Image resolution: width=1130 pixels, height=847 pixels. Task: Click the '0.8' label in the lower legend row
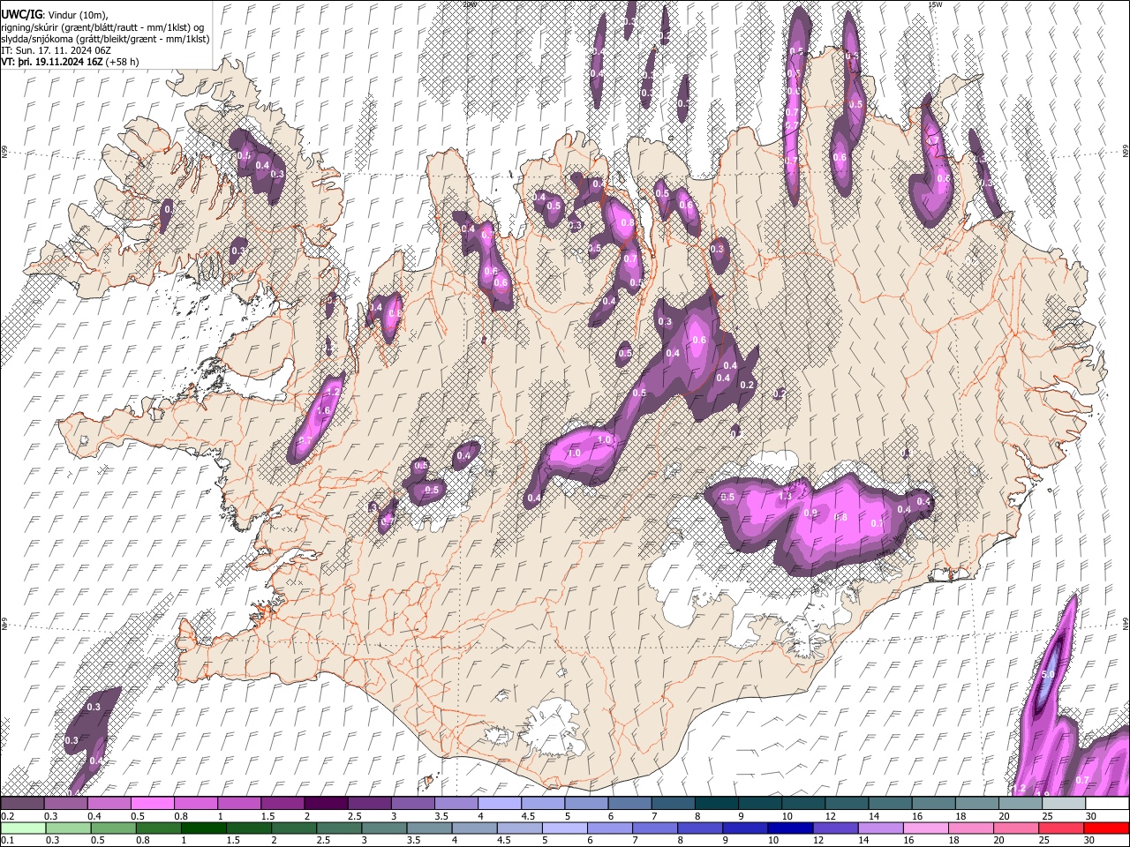[x=144, y=842]
